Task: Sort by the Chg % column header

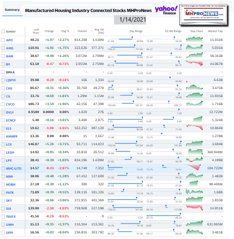Action: point(65,31)
